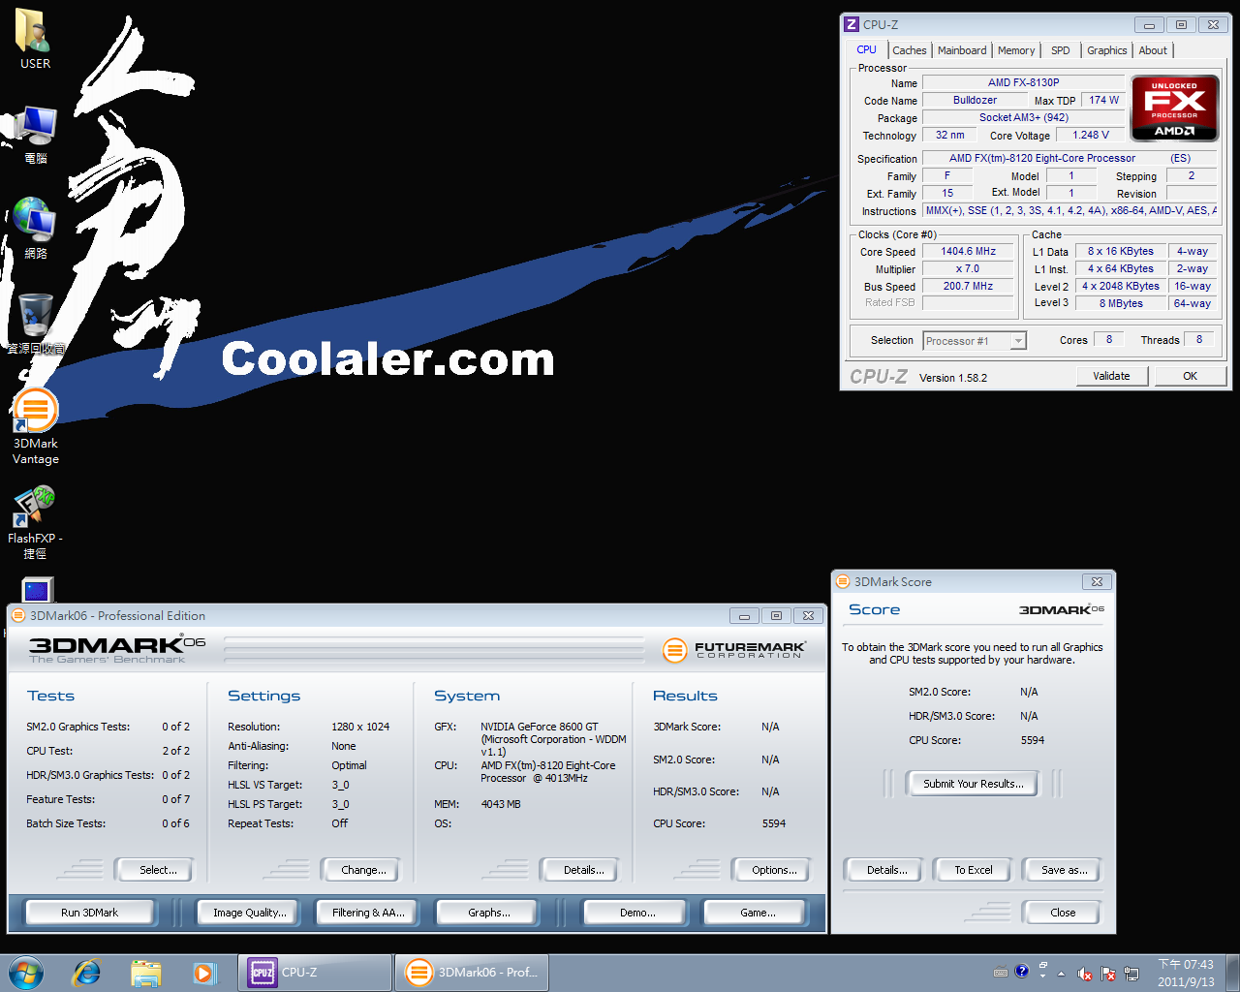1240x992 pixels.
Task: Click Submit Your Results... button
Action: pos(973,784)
